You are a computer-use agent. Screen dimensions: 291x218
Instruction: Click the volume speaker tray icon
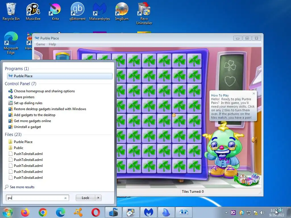point(262,213)
